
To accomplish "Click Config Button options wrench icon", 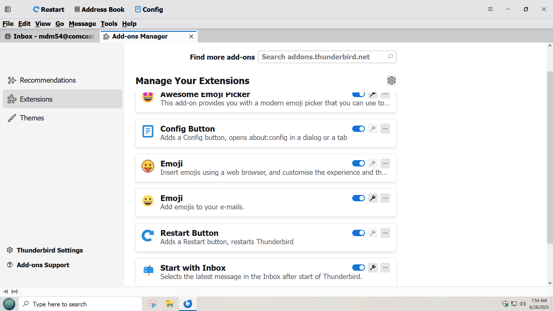I will click(x=373, y=129).
